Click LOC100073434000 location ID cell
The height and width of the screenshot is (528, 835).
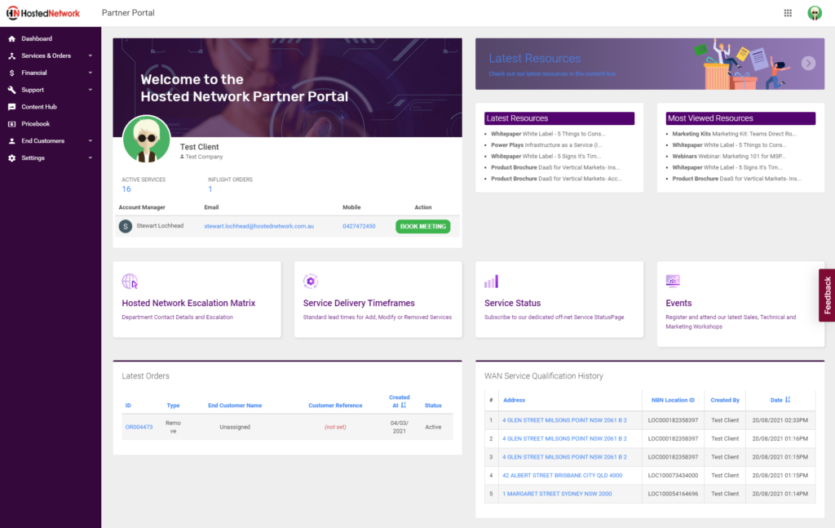tap(673, 475)
